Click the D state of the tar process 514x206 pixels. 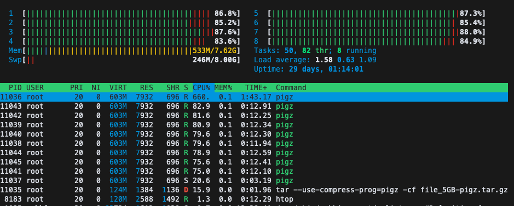click(x=186, y=190)
